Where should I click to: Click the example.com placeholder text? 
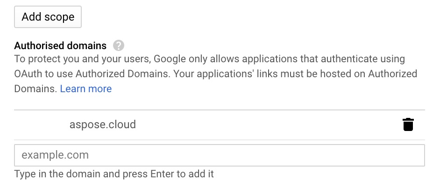point(55,155)
